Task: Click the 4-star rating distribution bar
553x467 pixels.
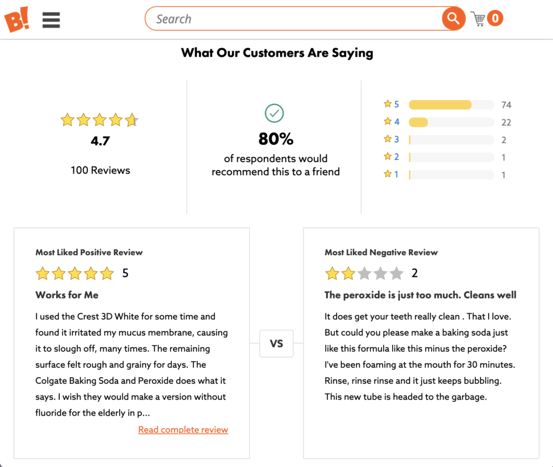Action: [451, 123]
